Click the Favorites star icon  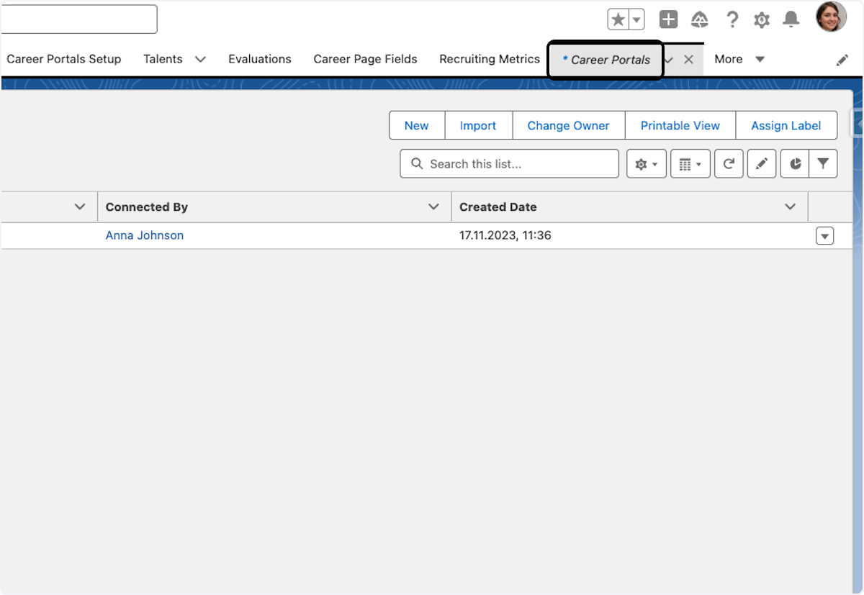618,19
